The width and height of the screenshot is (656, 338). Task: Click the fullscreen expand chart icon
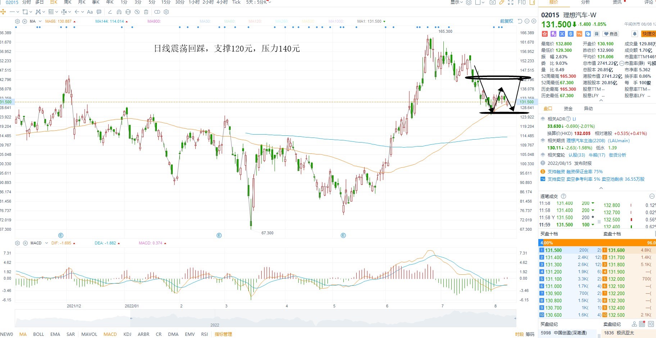click(511, 2)
